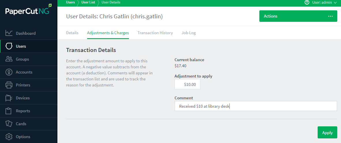
Task: Open the Printers icon in sidebar
Action: (9, 85)
